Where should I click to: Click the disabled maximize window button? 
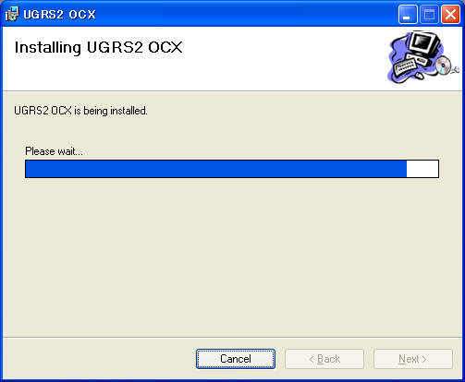click(429, 14)
